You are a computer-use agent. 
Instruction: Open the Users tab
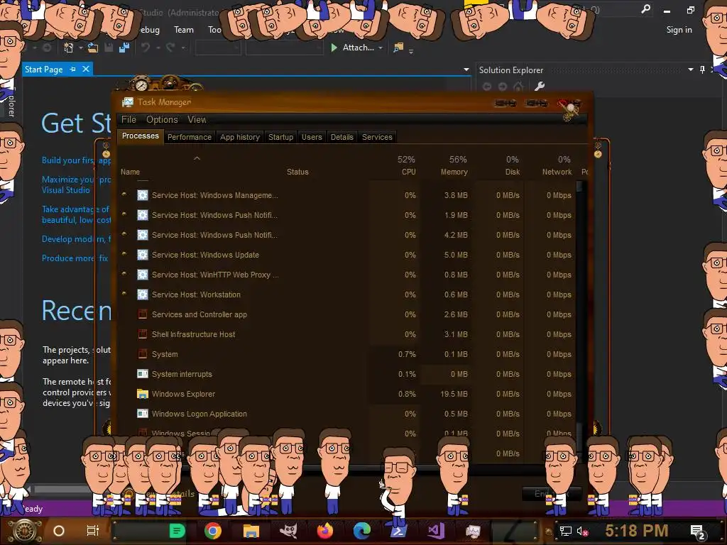(x=312, y=137)
